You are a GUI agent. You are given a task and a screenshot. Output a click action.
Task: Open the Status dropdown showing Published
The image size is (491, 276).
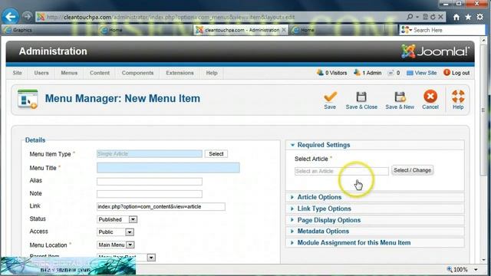pos(117,219)
